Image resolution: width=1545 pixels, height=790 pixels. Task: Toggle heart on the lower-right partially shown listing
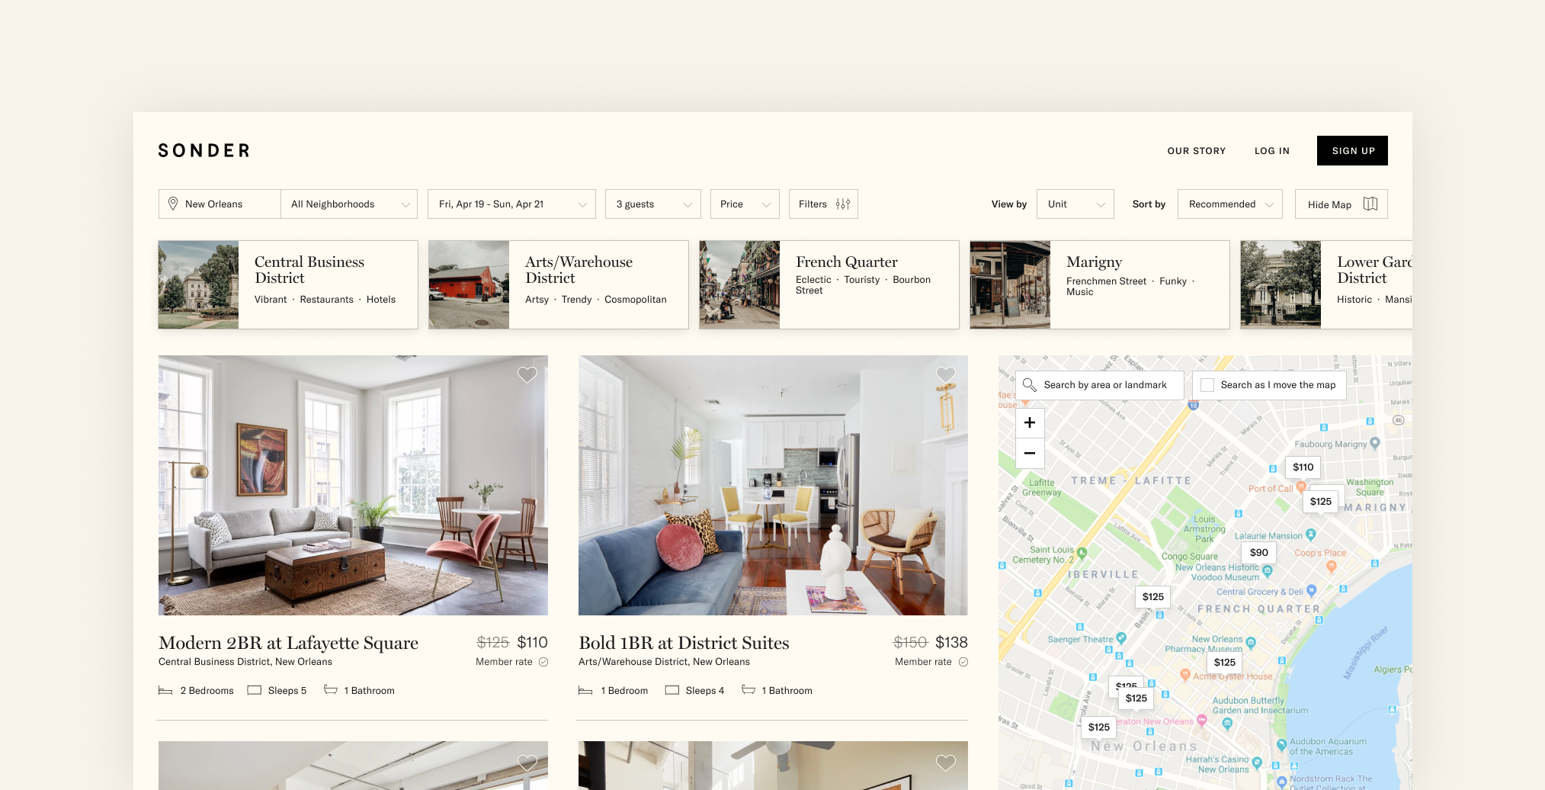pyautogui.click(x=946, y=763)
